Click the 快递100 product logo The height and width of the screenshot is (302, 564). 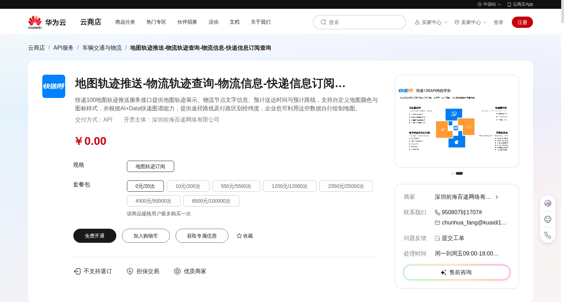point(54,86)
